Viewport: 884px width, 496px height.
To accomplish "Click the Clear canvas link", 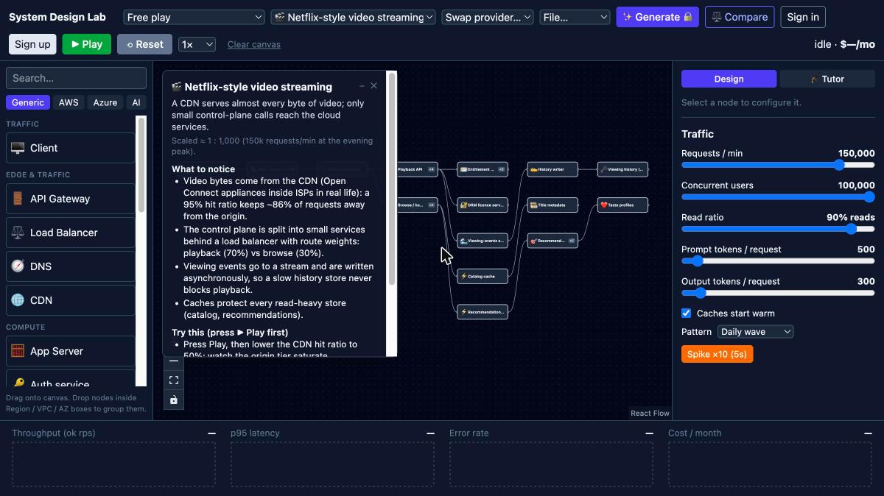I will (x=254, y=44).
